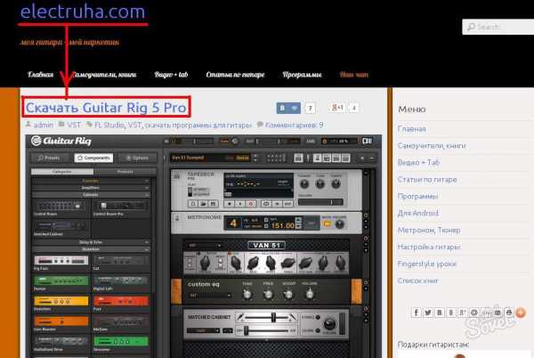Viewport: 534px width, 358px height.
Task: Open the Статьи по гитаре top navigation item
Action: (x=235, y=75)
